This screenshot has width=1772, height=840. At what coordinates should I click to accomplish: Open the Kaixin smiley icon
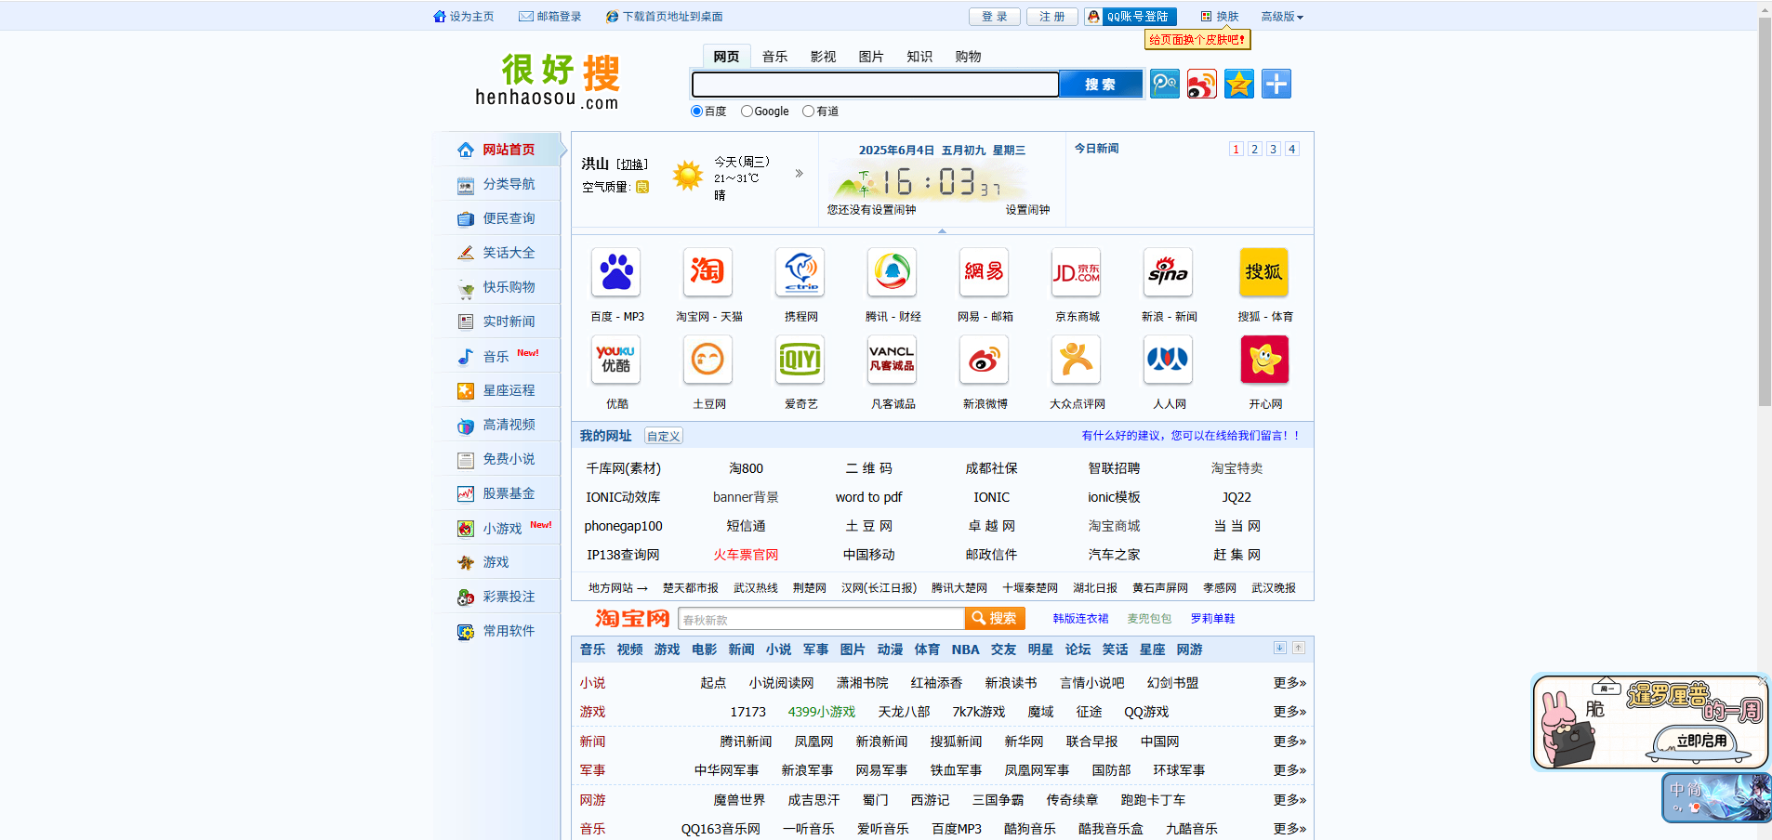click(x=1264, y=359)
